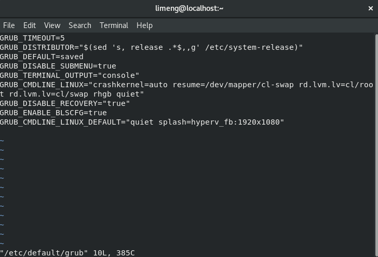The height and width of the screenshot is (257, 378).
Task: Place cursor on the GRUB_DISABLE_SUBMENU=true line
Action: [x=58, y=66]
